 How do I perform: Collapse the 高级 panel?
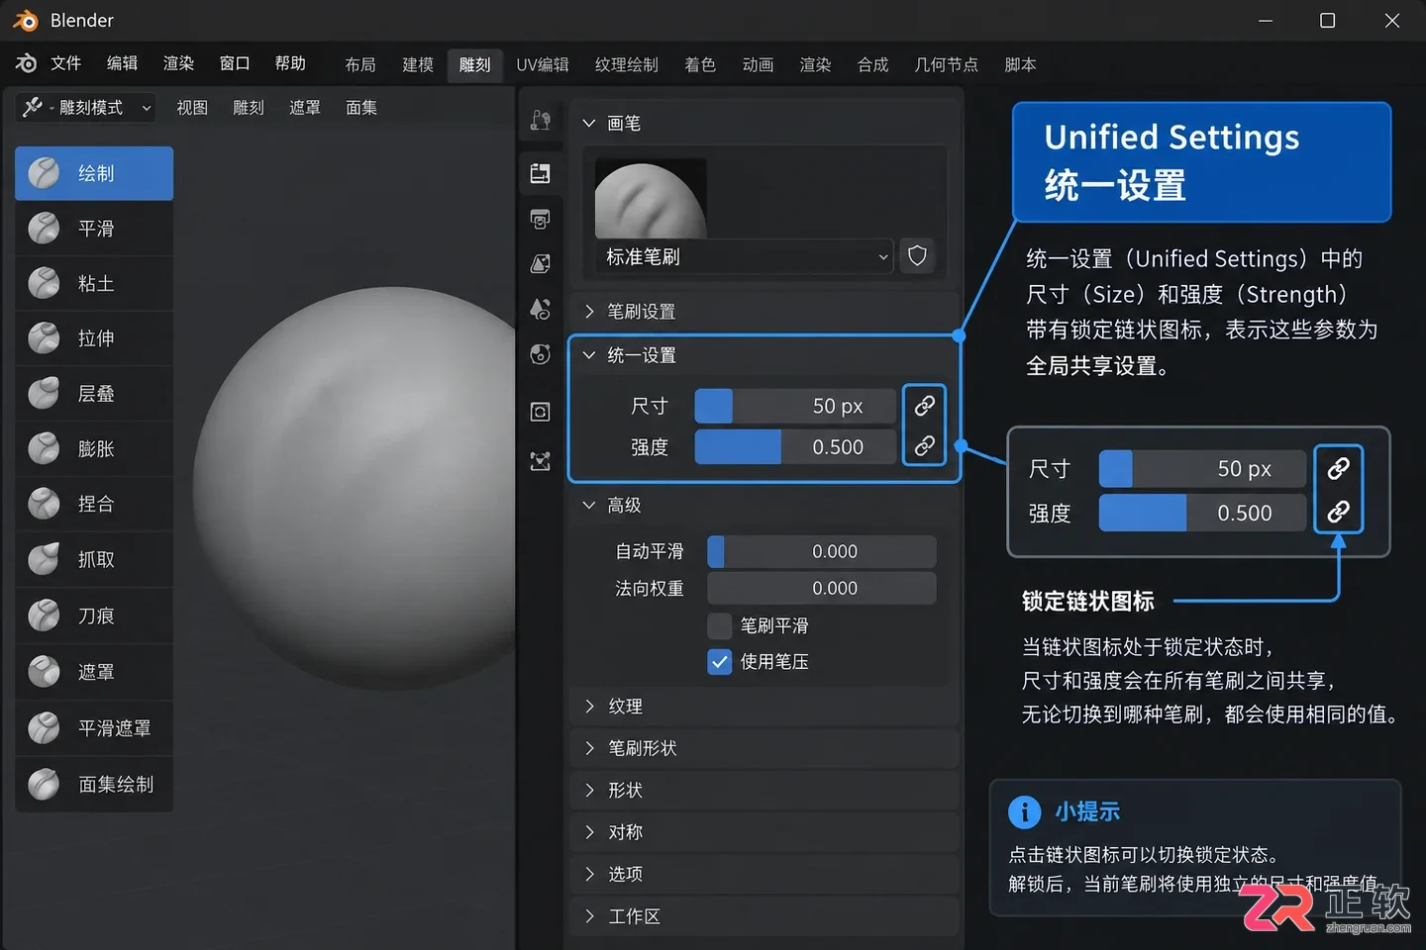coord(589,506)
